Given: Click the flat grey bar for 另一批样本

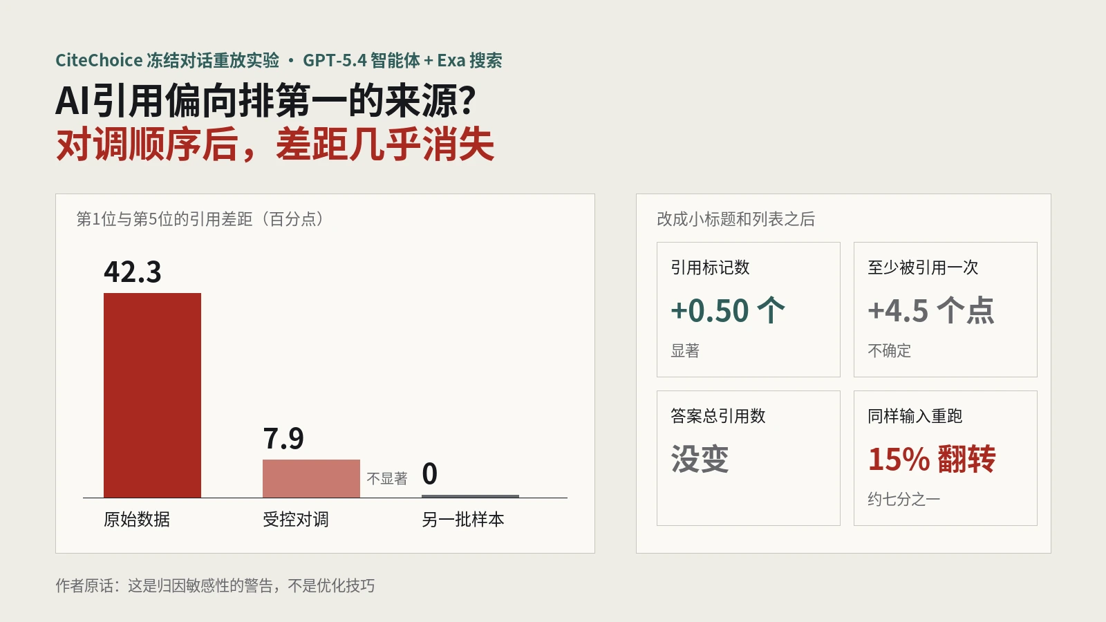Looking at the screenshot, I should tap(470, 496).
